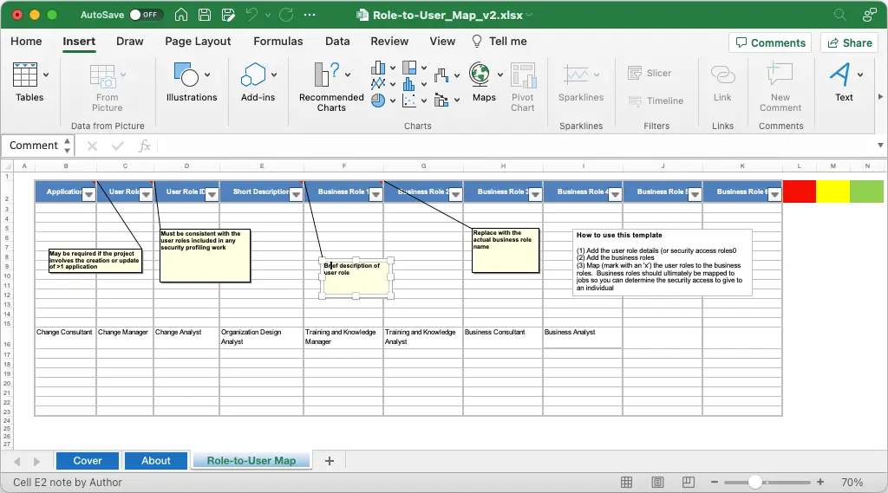Open the Short Description filter dropdown
The image size is (888, 493).
[296, 195]
